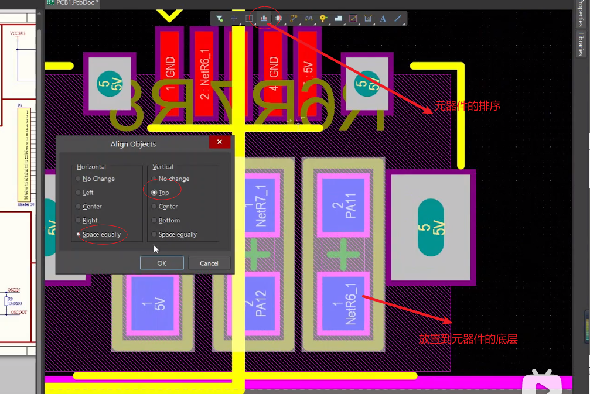Viewport: 590px width, 394px height.
Task: Select the red pad labeled 4 GND
Action: pyautogui.click(x=273, y=73)
